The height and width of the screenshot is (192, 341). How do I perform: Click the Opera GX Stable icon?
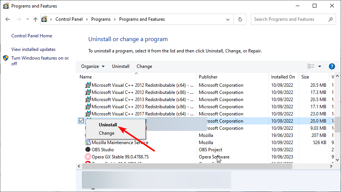click(x=88, y=157)
